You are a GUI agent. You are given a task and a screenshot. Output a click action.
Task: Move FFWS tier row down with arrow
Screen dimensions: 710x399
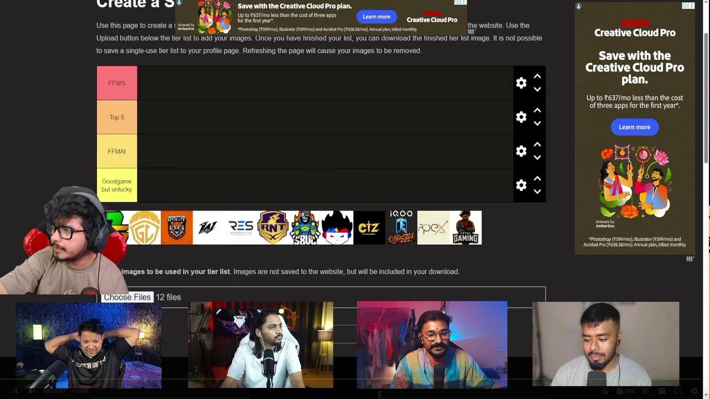(x=537, y=89)
